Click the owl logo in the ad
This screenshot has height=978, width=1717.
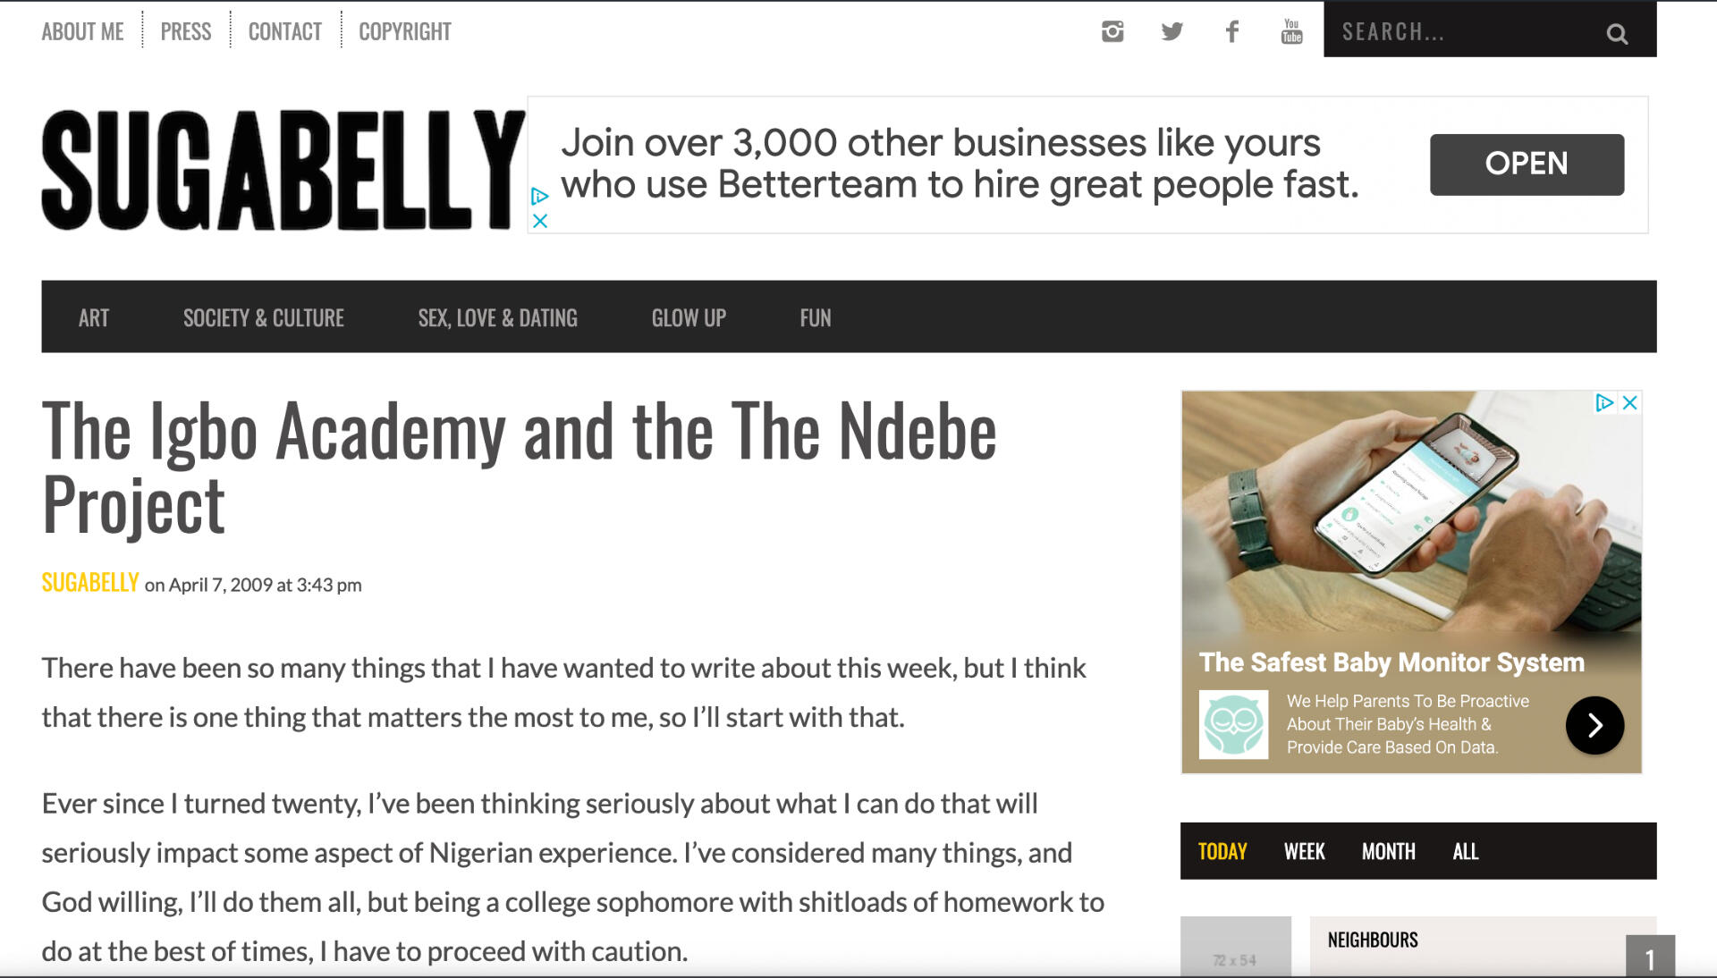pos(1233,725)
